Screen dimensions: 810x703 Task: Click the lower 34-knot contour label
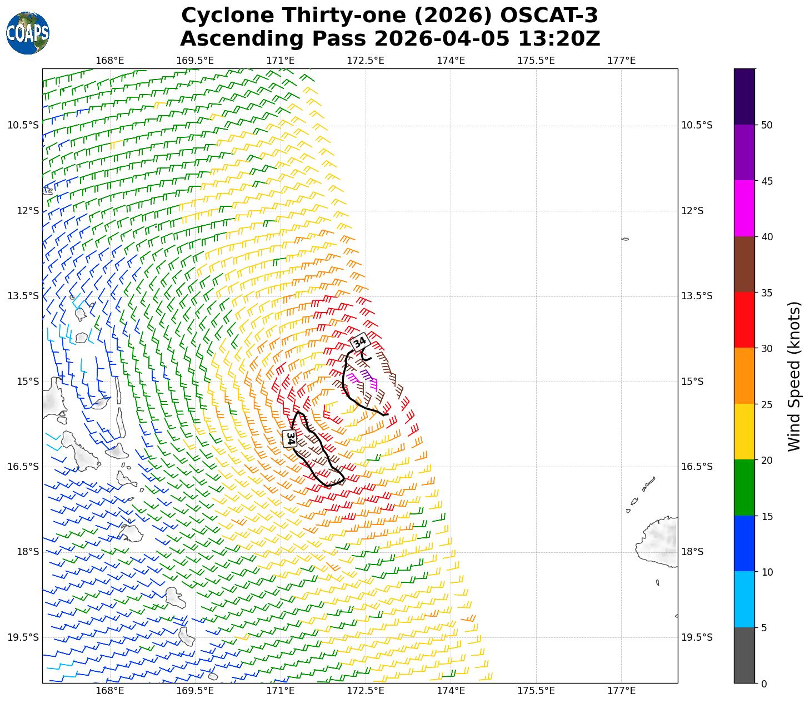pos(289,438)
